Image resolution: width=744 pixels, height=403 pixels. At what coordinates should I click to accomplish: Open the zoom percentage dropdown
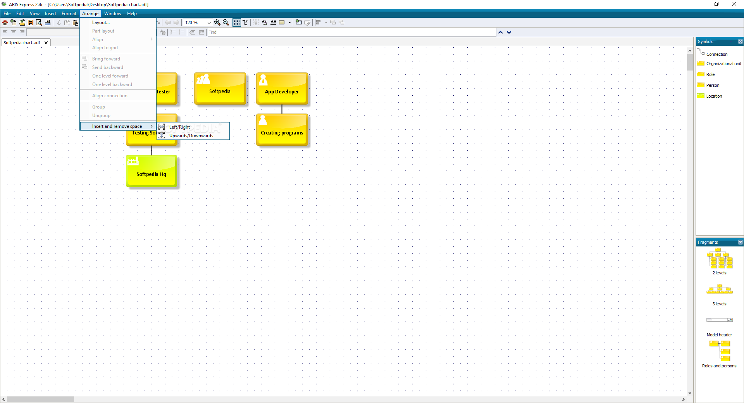[x=209, y=22]
